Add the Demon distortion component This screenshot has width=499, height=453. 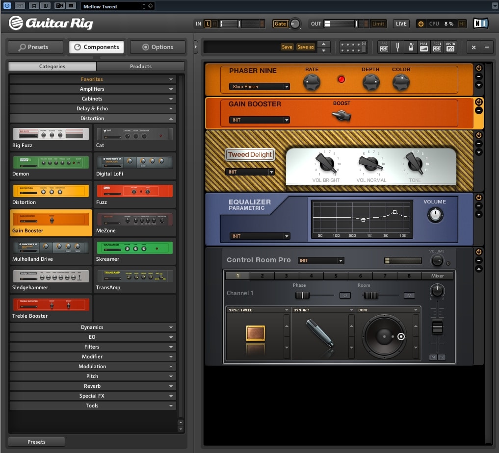click(x=51, y=166)
